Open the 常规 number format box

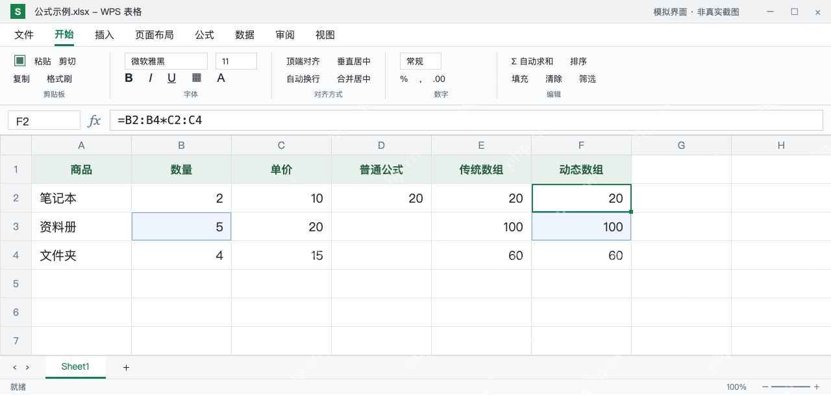pyautogui.click(x=421, y=61)
